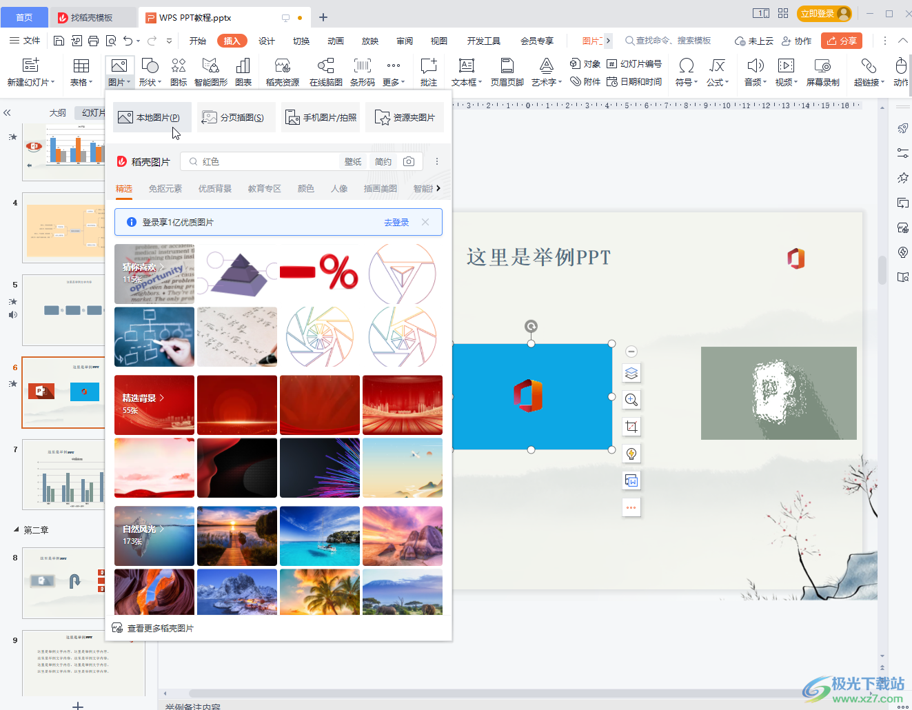Switch to the Outline (大纲) panel tab

tap(58, 112)
